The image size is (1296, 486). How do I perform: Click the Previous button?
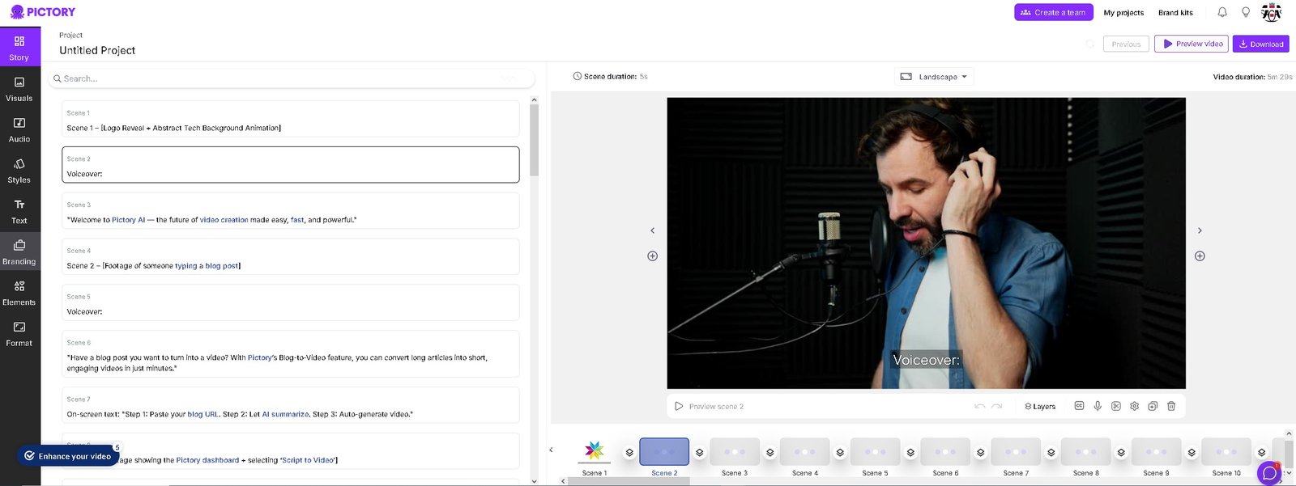coord(1126,44)
